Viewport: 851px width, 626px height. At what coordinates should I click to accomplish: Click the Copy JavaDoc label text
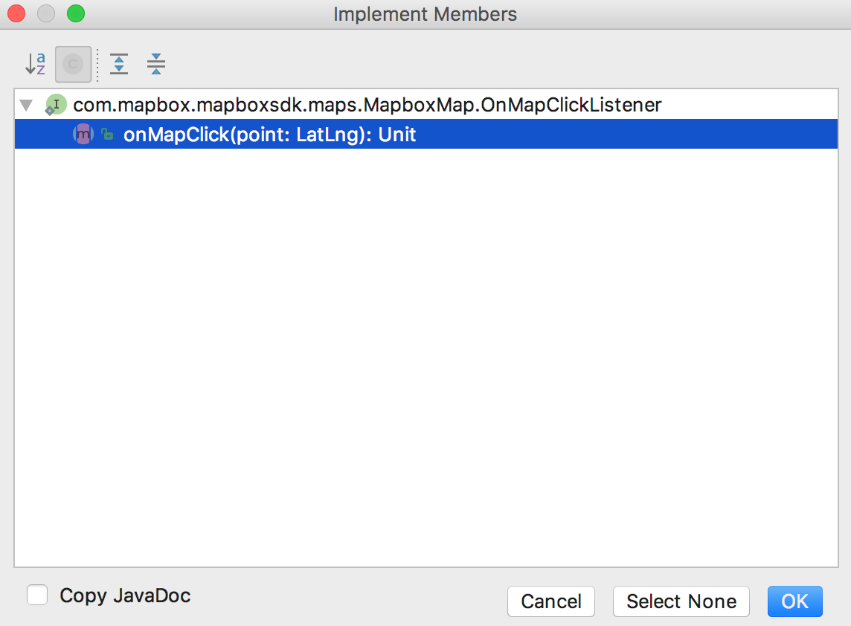(x=125, y=596)
